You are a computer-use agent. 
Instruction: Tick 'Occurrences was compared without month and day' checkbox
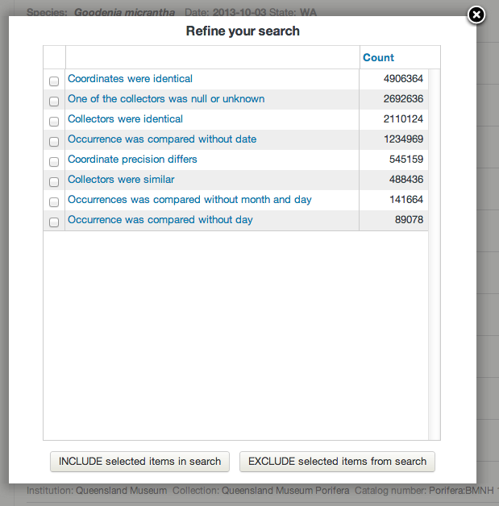point(54,202)
